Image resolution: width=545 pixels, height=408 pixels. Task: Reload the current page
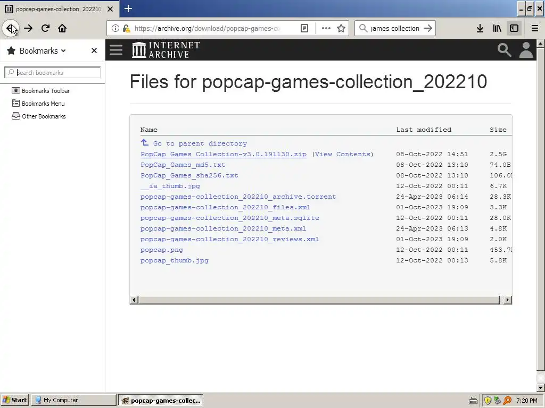45,28
